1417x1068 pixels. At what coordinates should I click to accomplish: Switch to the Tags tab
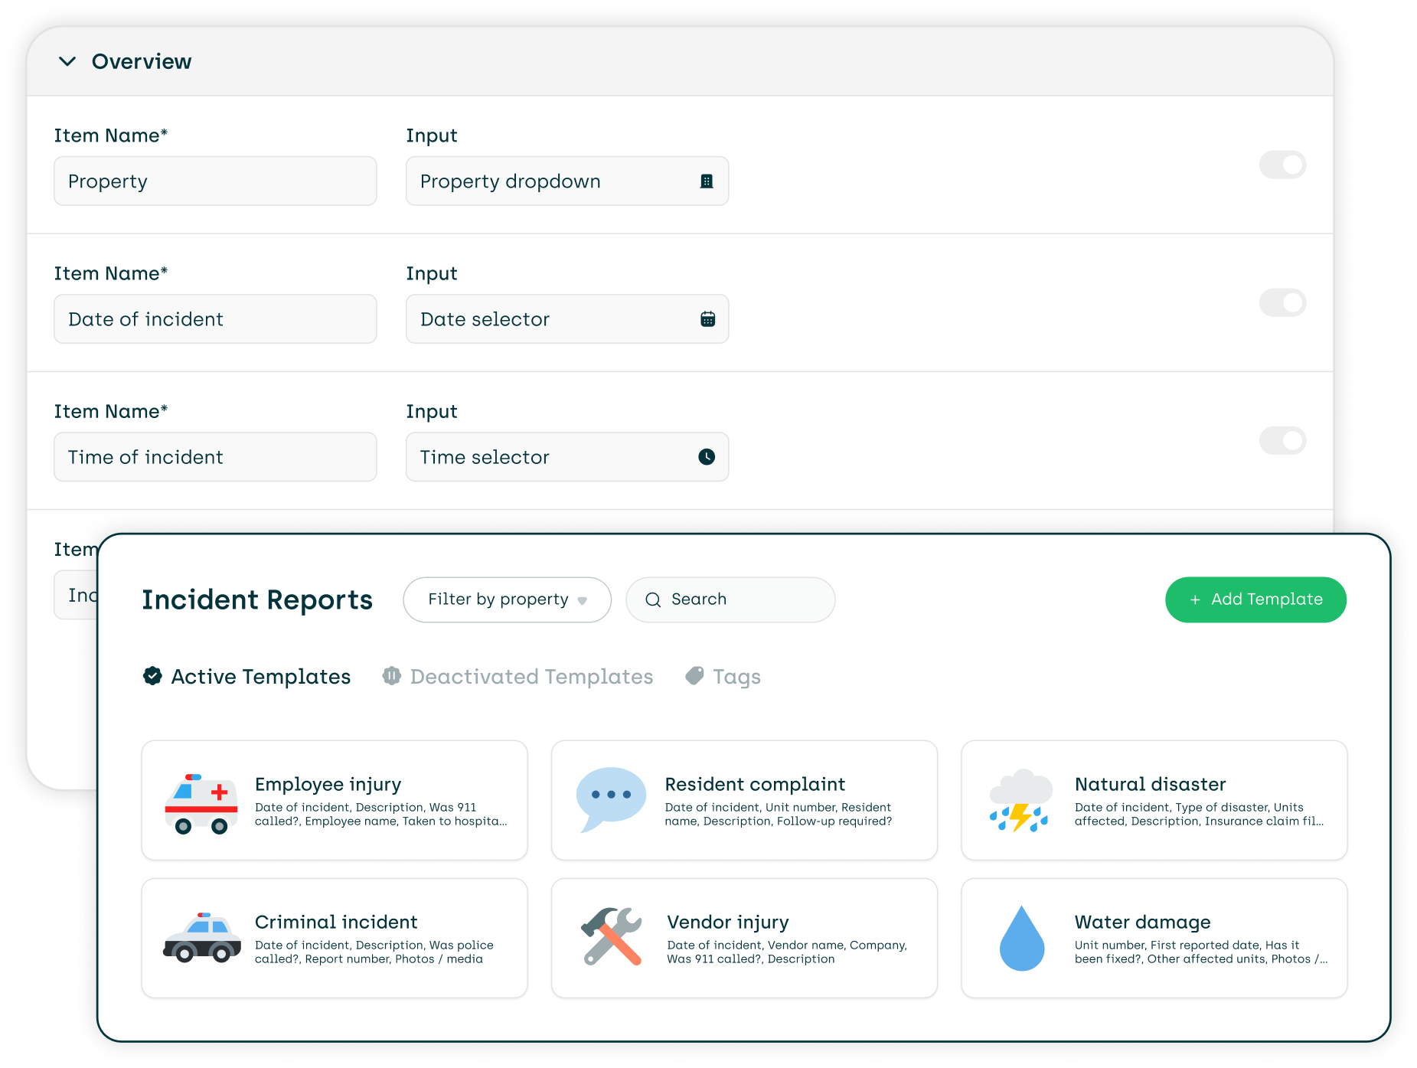click(x=723, y=677)
